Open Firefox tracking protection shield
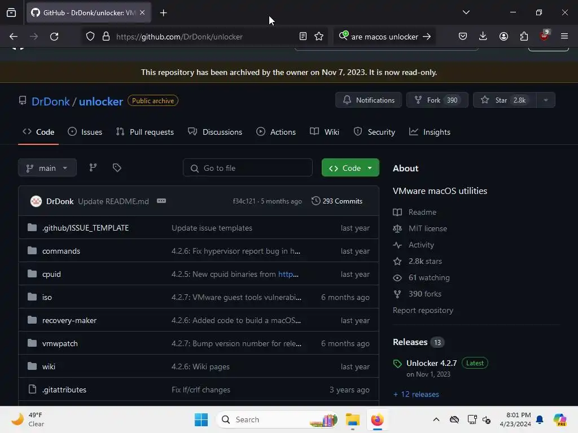 (90, 37)
